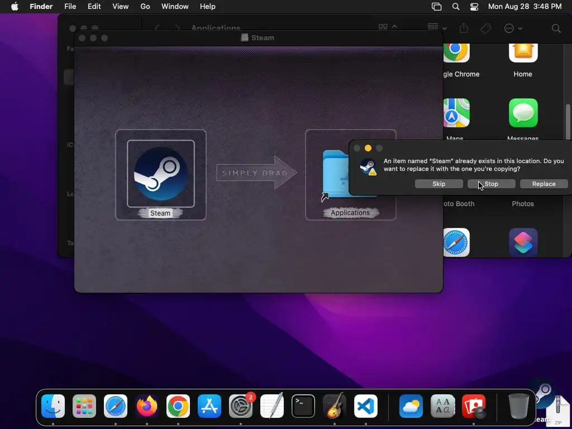Open Spotlight search in menu bar
Image resolution: width=572 pixels, height=429 pixels.
[456, 7]
